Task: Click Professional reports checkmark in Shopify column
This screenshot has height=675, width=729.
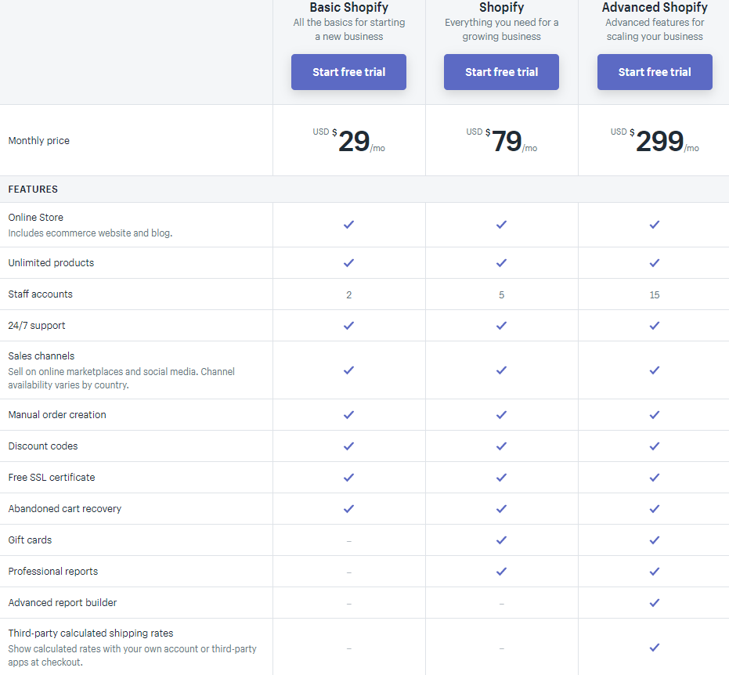Action: (501, 572)
